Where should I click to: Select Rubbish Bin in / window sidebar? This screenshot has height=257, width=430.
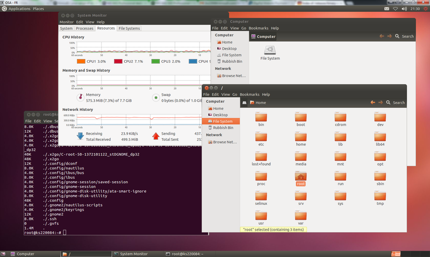click(221, 127)
